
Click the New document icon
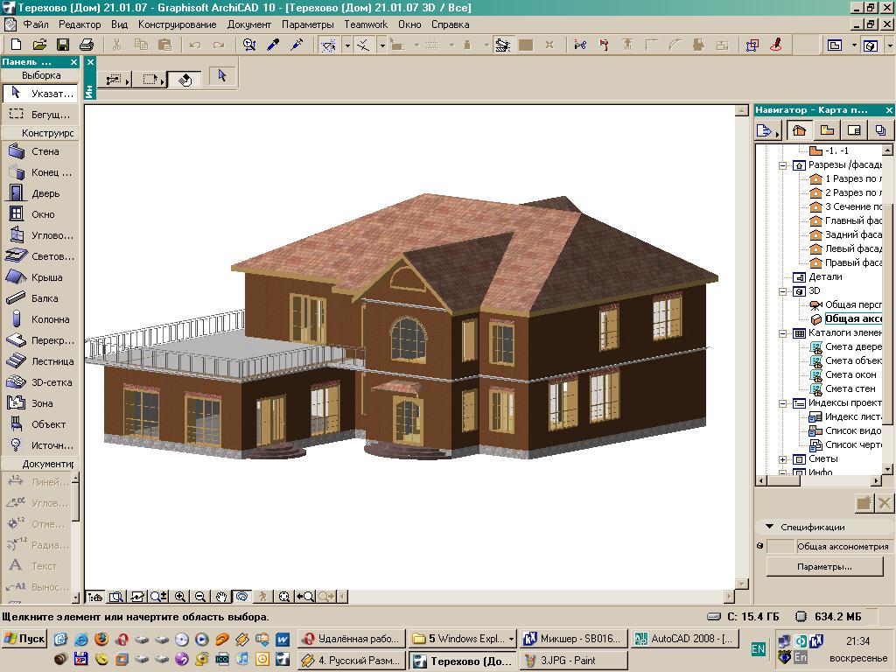[x=16, y=45]
